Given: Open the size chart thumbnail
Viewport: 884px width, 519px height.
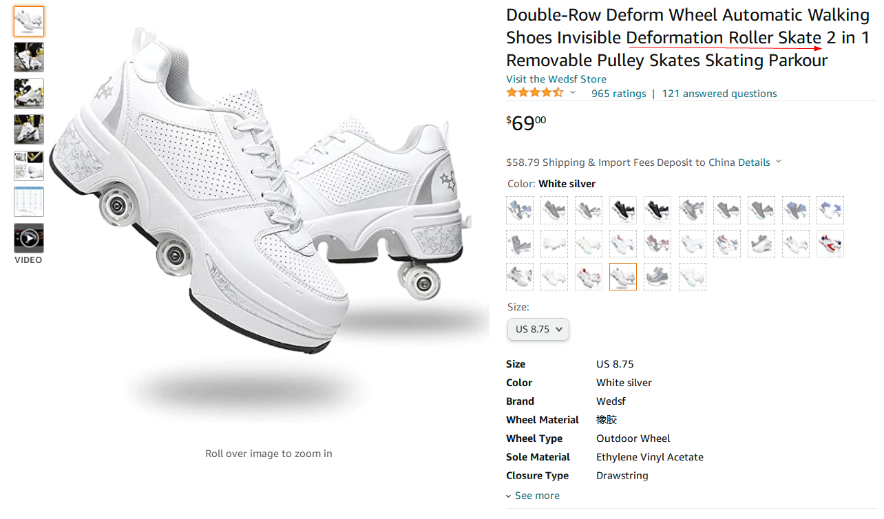Looking at the screenshot, I should (x=29, y=202).
